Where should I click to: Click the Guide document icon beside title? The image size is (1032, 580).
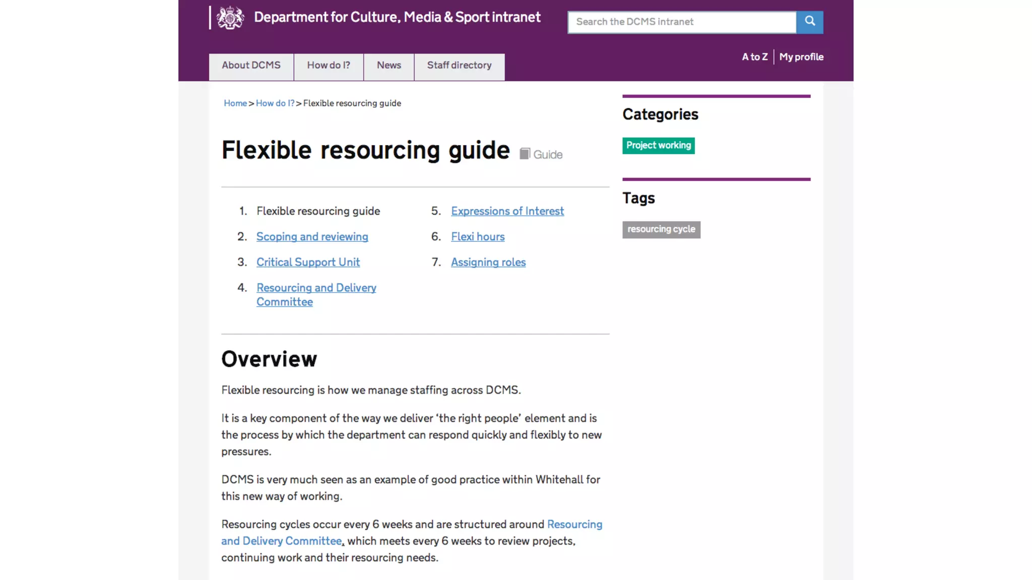pos(525,154)
